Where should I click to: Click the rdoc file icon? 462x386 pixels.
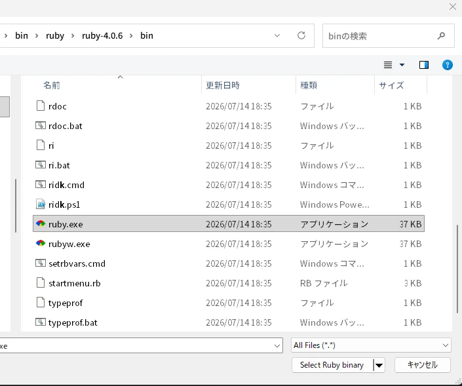(41, 106)
